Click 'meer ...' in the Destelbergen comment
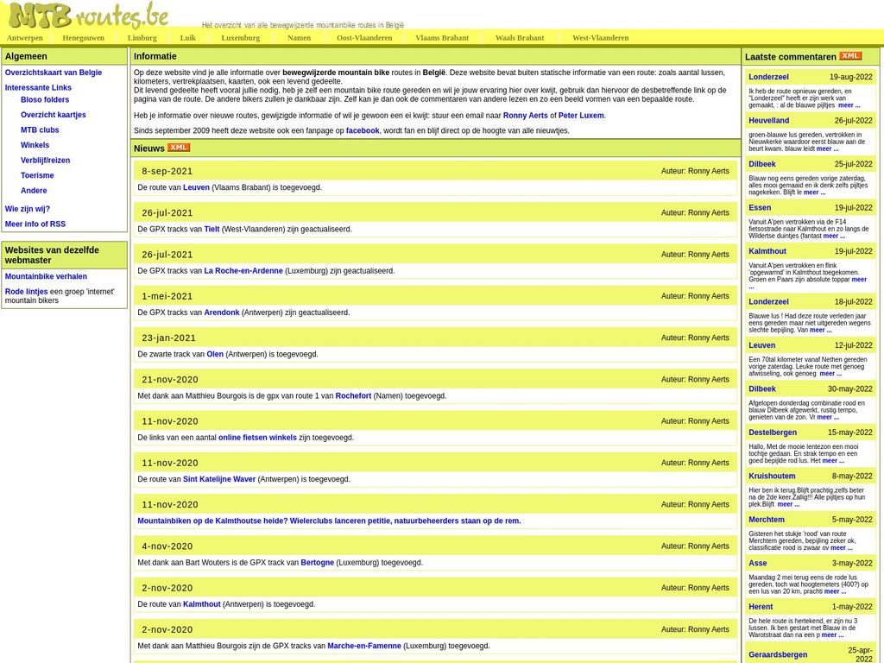 click(833, 461)
